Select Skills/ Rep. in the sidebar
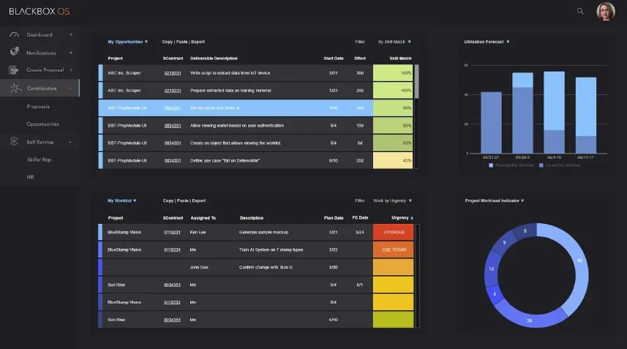Image resolution: width=627 pixels, height=349 pixels. point(40,160)
